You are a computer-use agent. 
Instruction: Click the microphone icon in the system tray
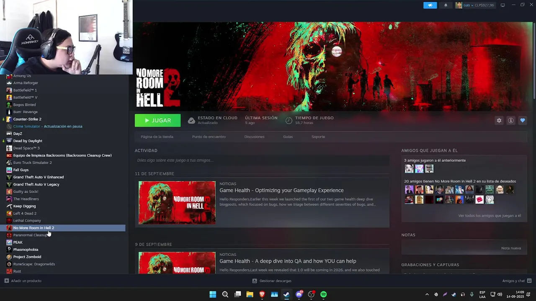(x=472, y=294)
